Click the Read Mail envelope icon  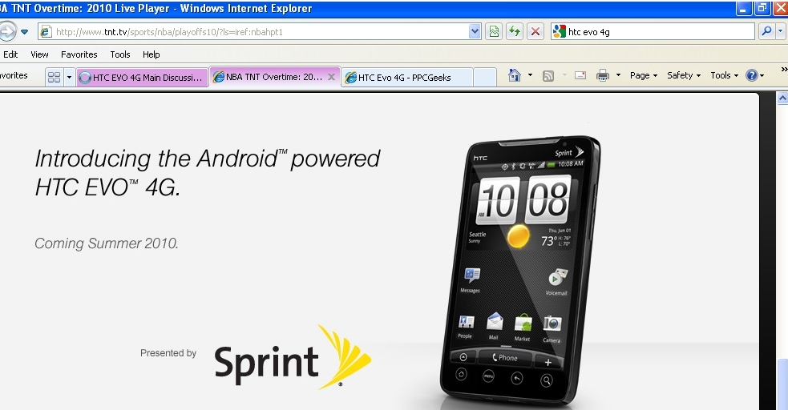coord(580,75)
